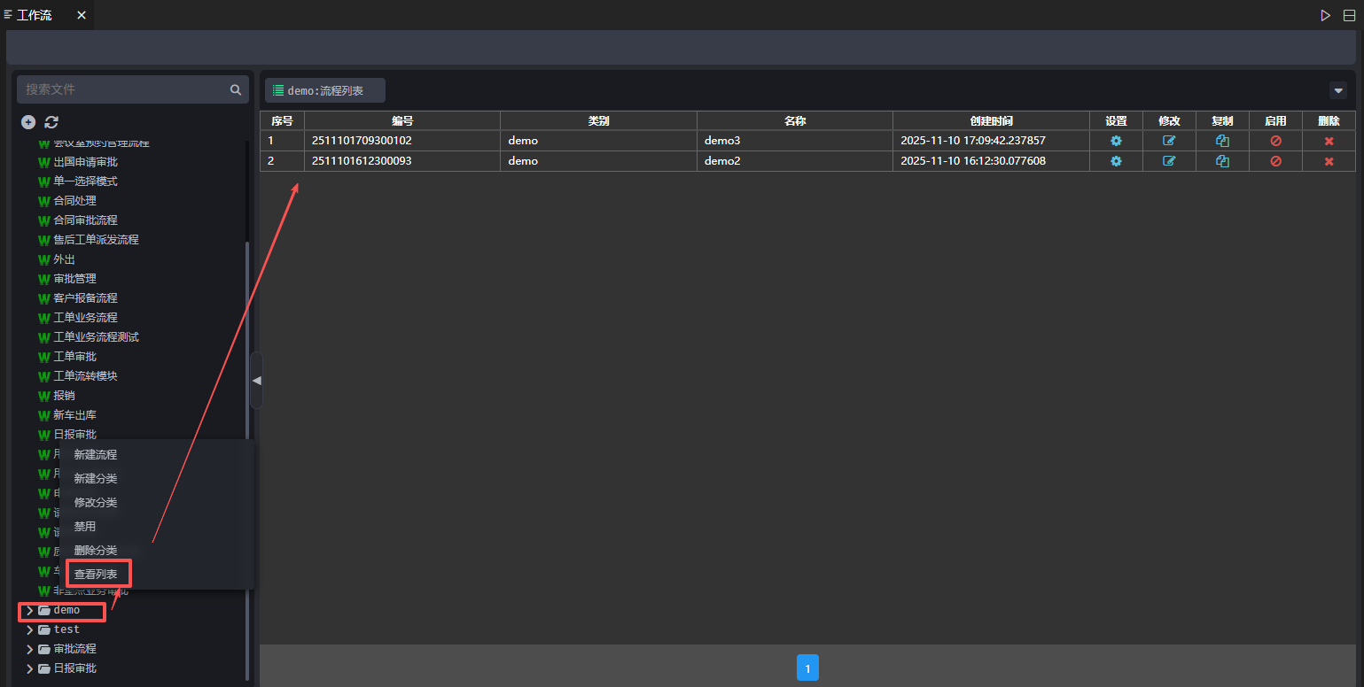Screen dimensions: 1364x687
Task: Copy the demo3 workflow via copy icon
Action: coord(1222,141)
